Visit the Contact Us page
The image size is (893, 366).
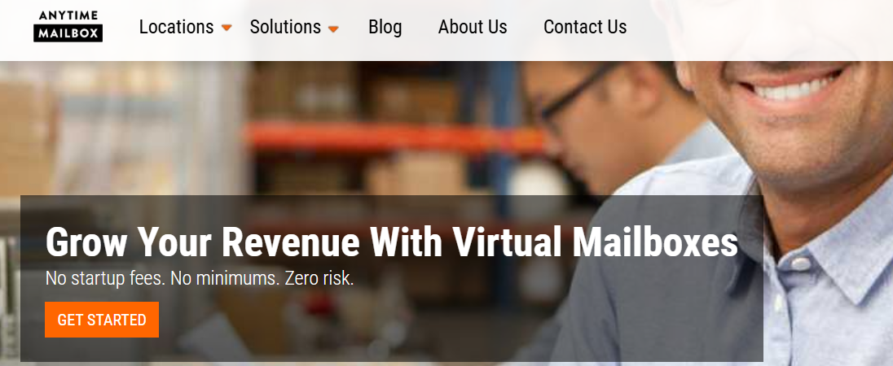click(x=585, y=27)
